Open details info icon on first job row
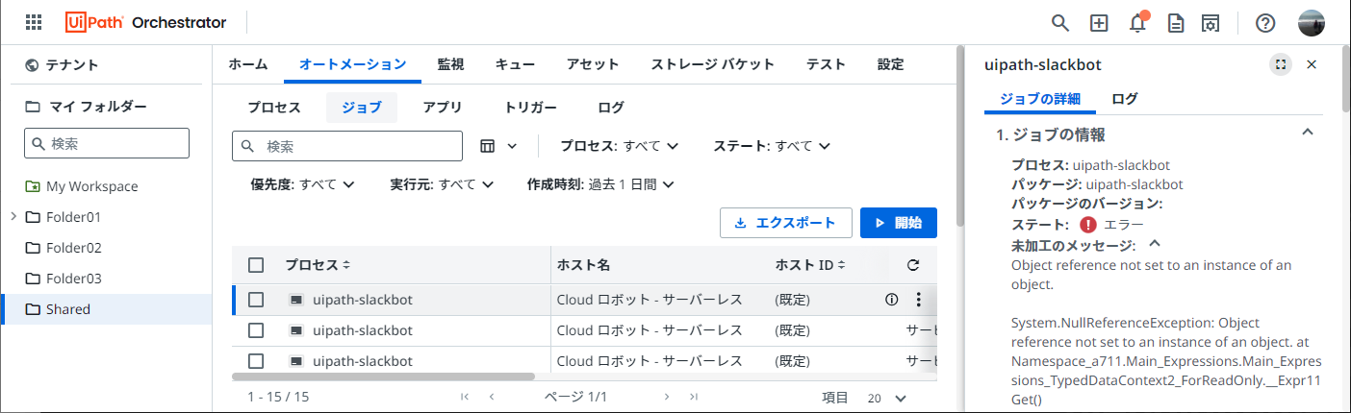The height and width of the screenshot is (413, 1351). 891,300
